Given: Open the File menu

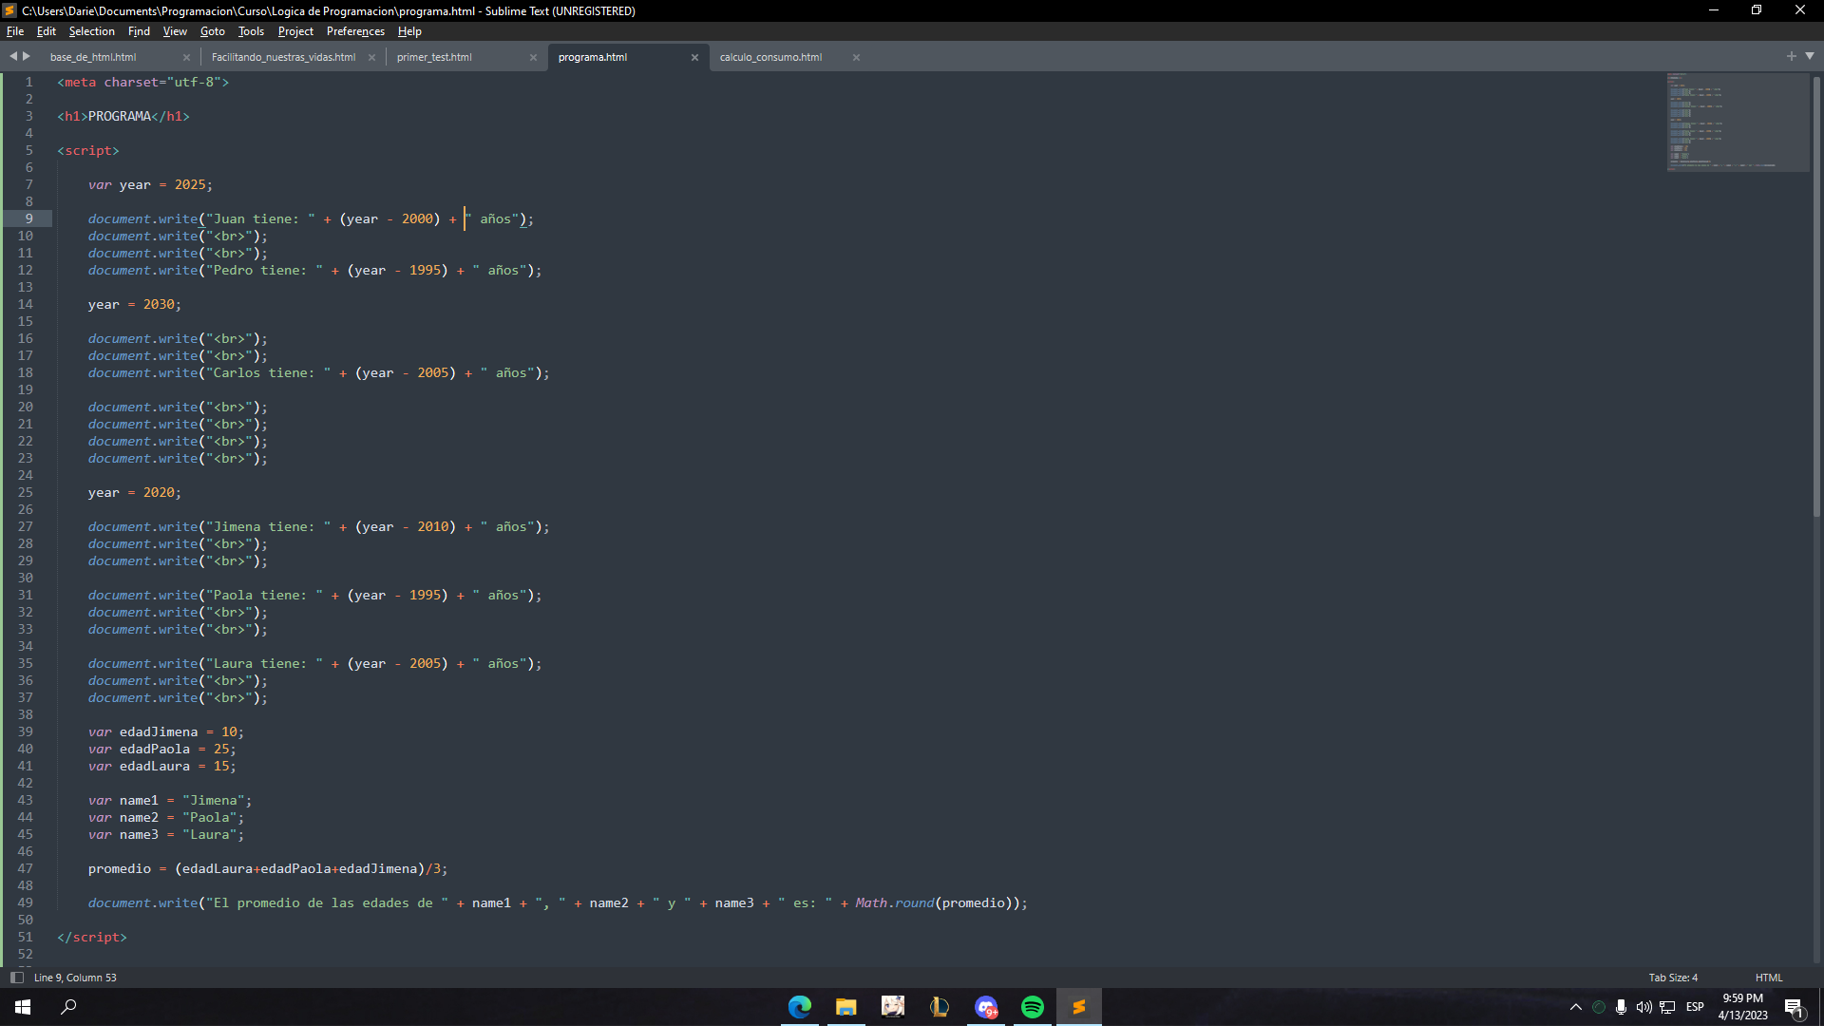Looking at the screenshot, I should (x=15, y=31).
